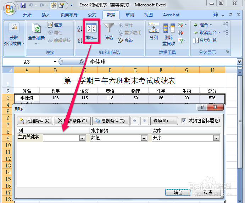245x203 pixels.
Task: Open Excel Help question mark
Action: click(215, 15)
